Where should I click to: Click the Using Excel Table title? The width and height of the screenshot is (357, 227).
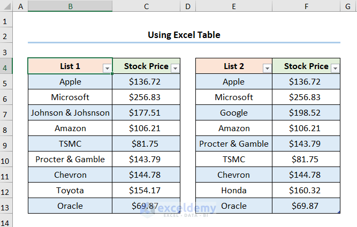184,35
